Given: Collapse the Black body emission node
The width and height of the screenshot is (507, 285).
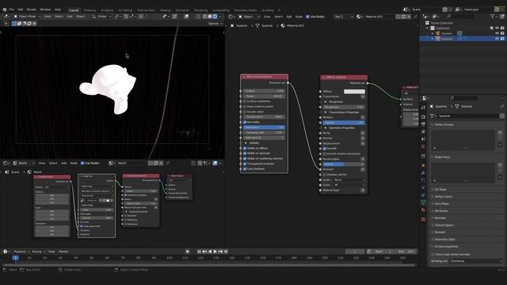Looking at the screenshot, I should pos(244,77).
